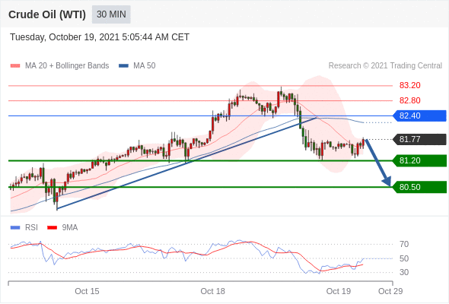
Task: Click the 30 MIN timeframe badge
Action: tap(111, 14)
